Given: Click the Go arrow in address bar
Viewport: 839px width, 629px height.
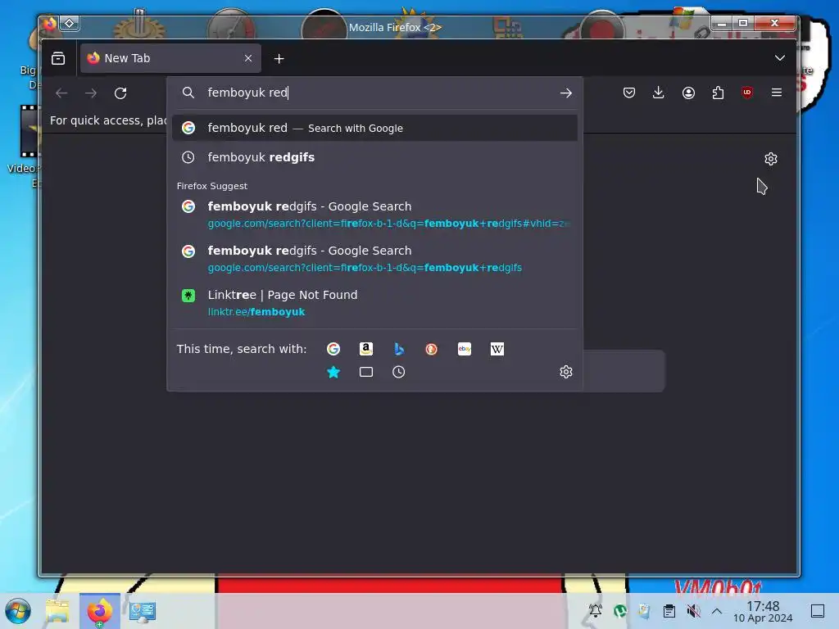Looking at the screenshot, I should [565, 93].
